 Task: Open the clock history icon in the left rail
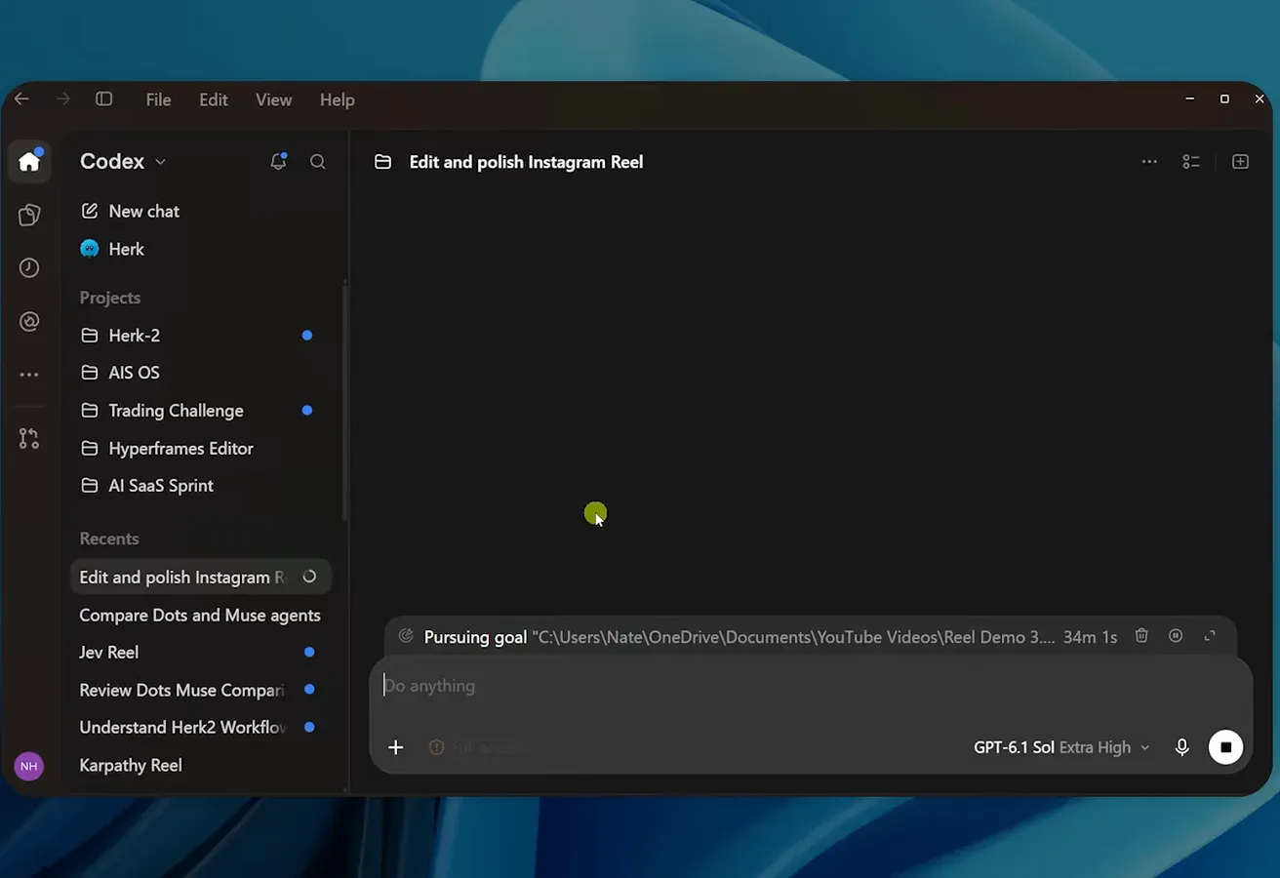coord(29,267)
